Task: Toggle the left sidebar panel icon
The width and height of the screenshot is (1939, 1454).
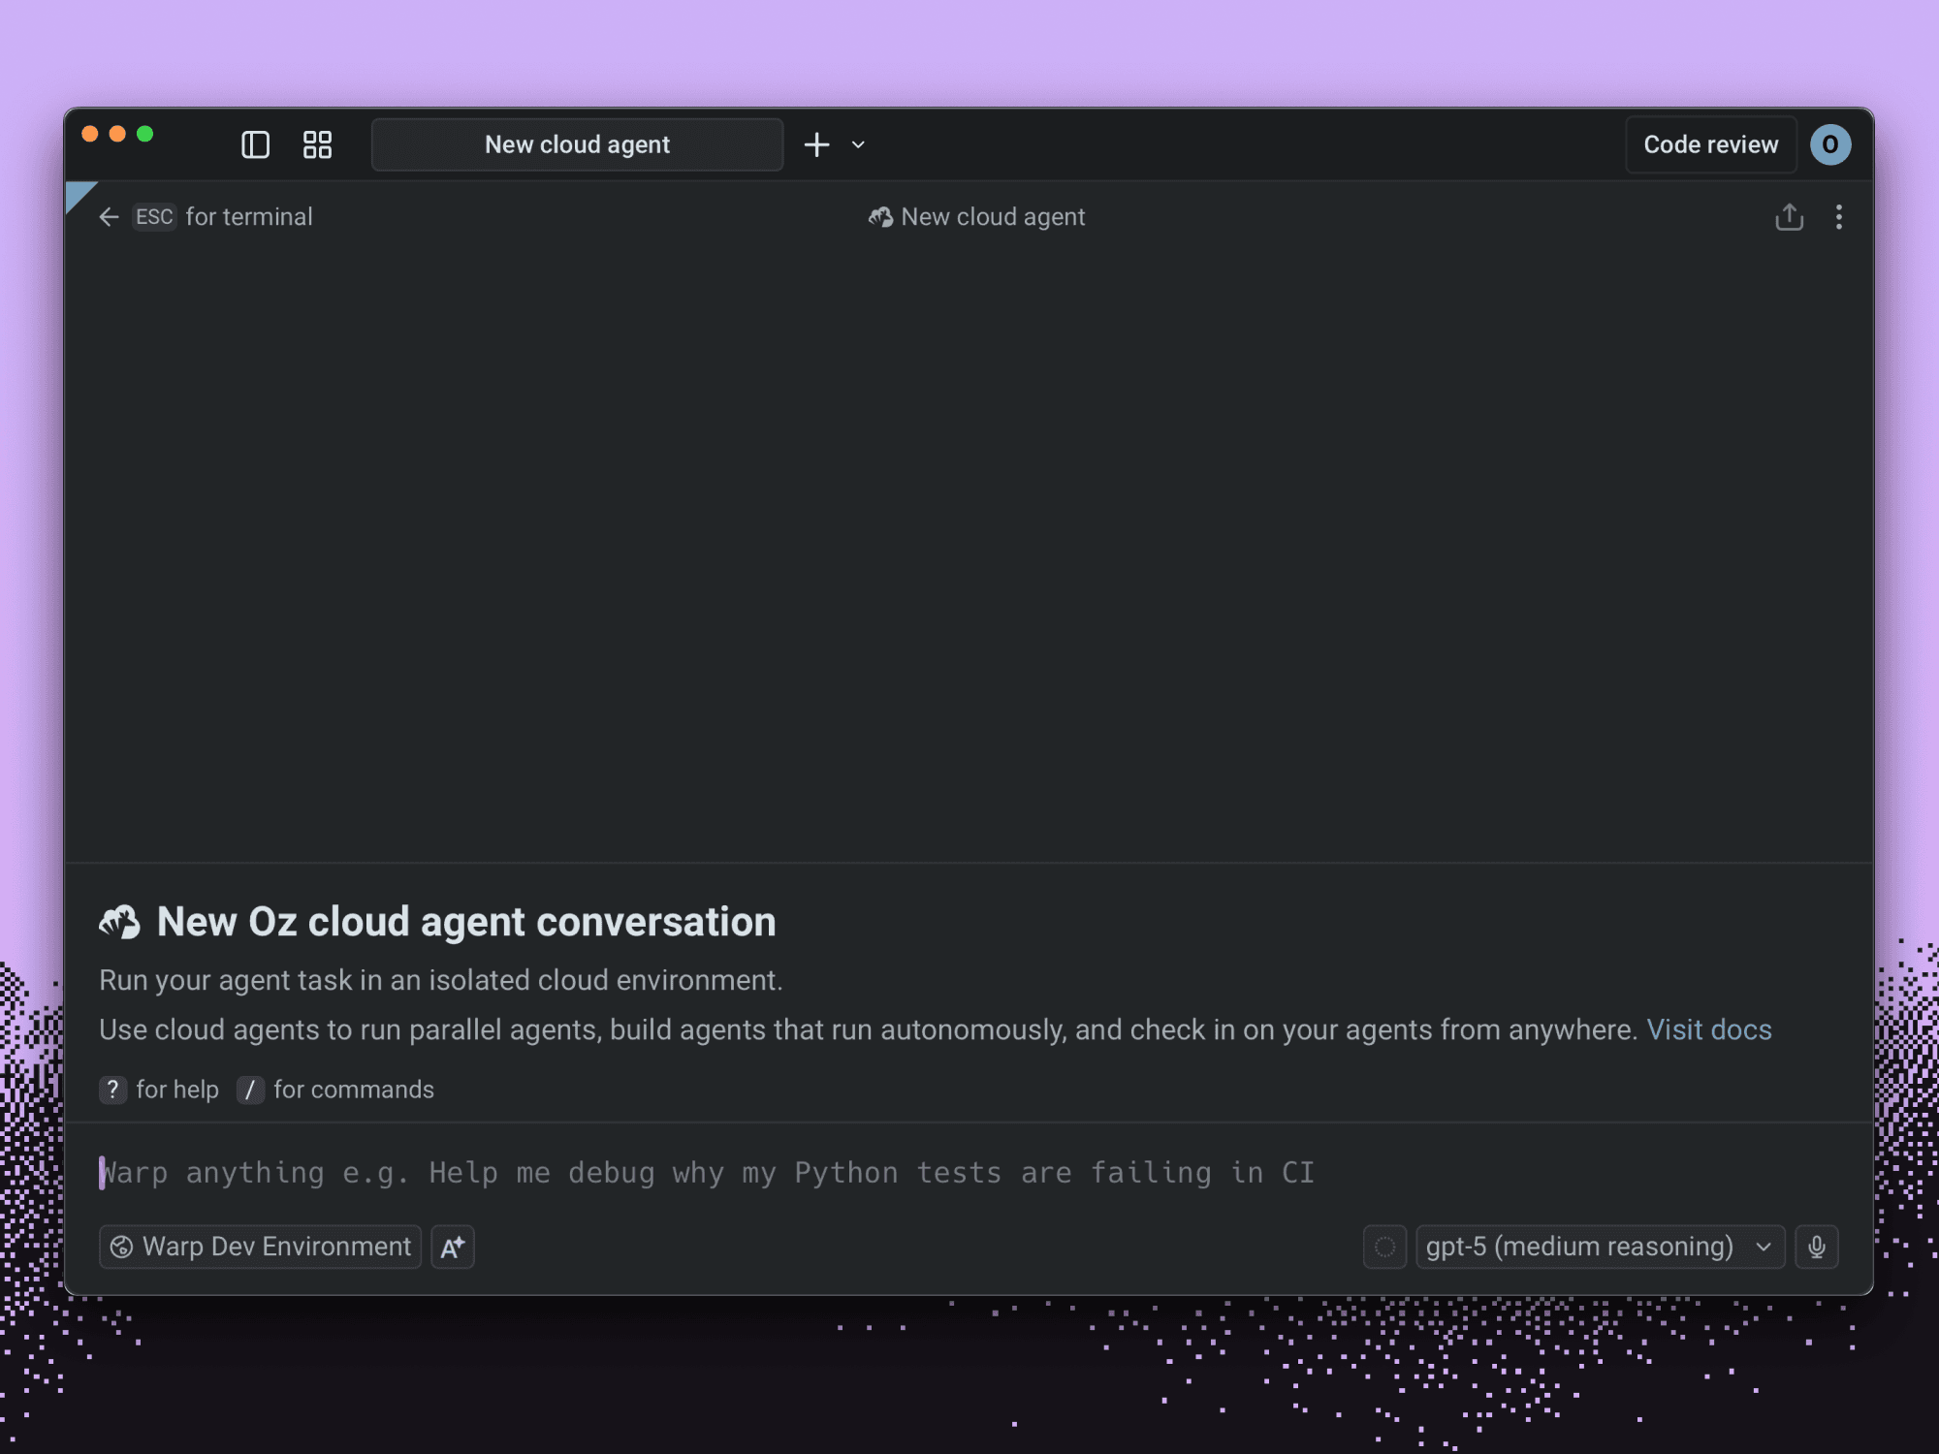Action: [255, 144]
